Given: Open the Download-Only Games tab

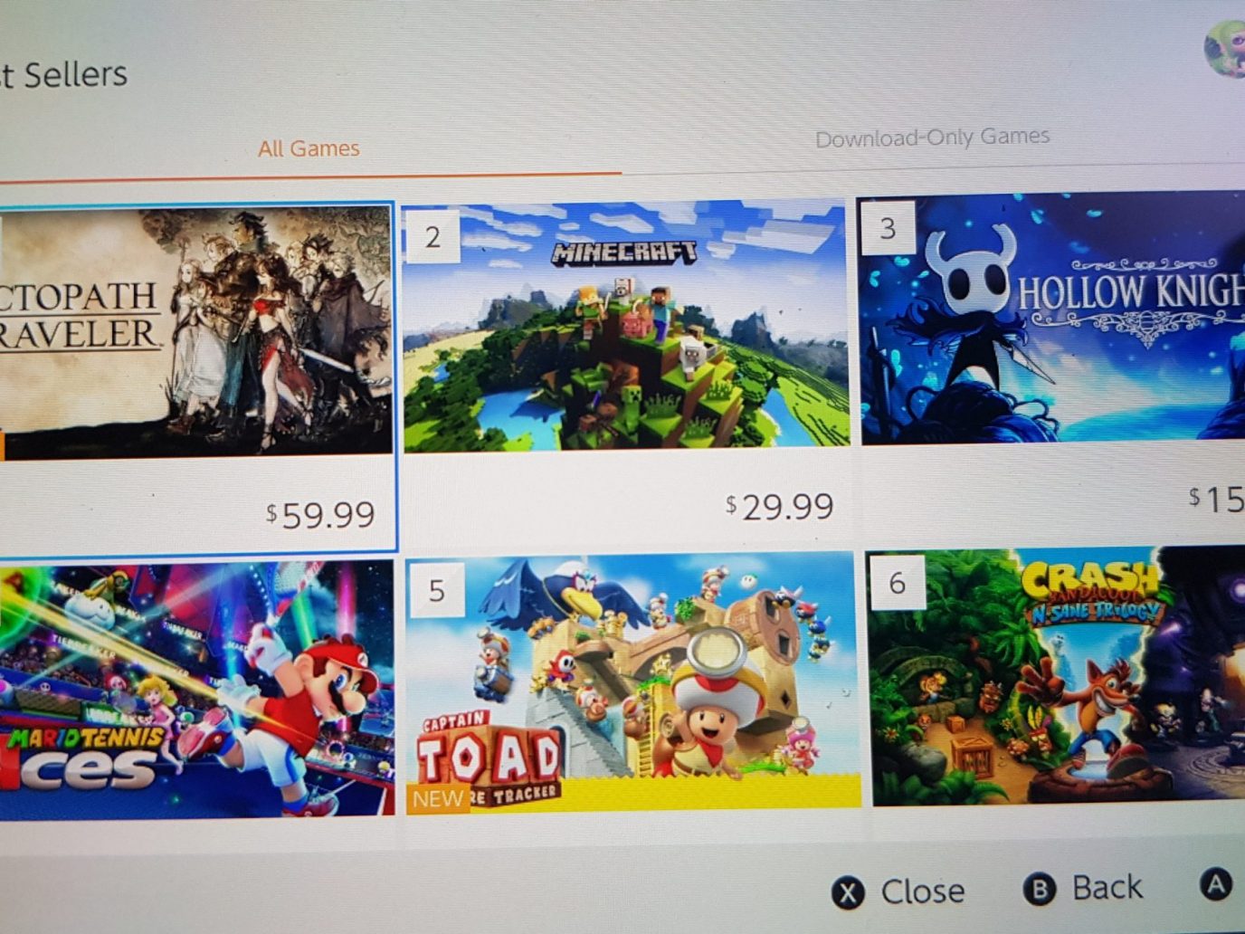Looking at the screenshot, I should point(932,138).
